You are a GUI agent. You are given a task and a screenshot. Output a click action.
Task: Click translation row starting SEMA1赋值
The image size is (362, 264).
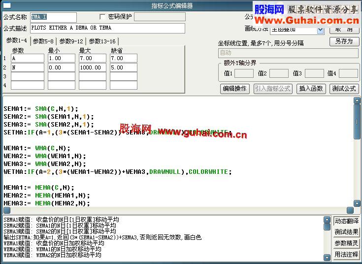(x=61, y=219)
